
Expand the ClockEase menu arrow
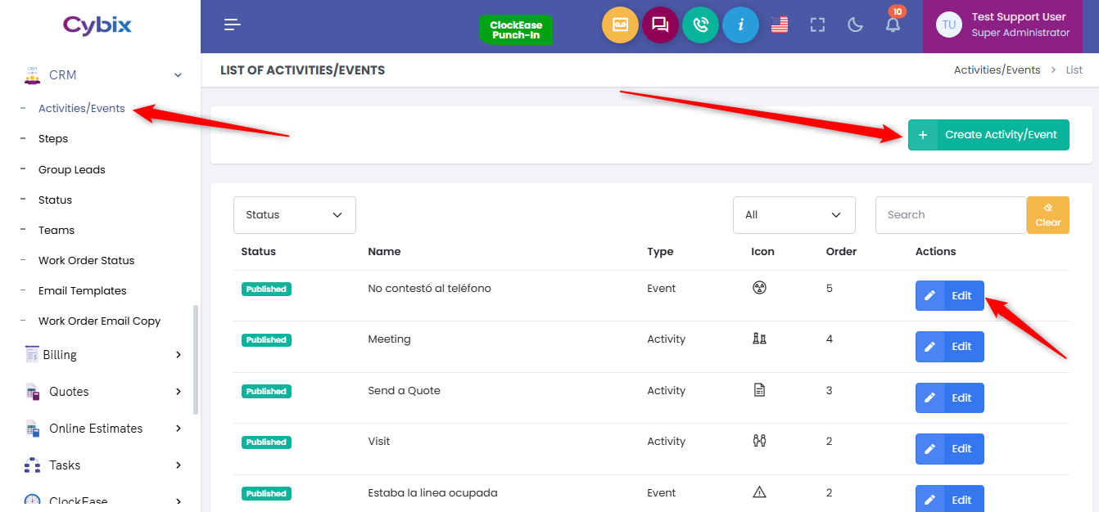179,501
